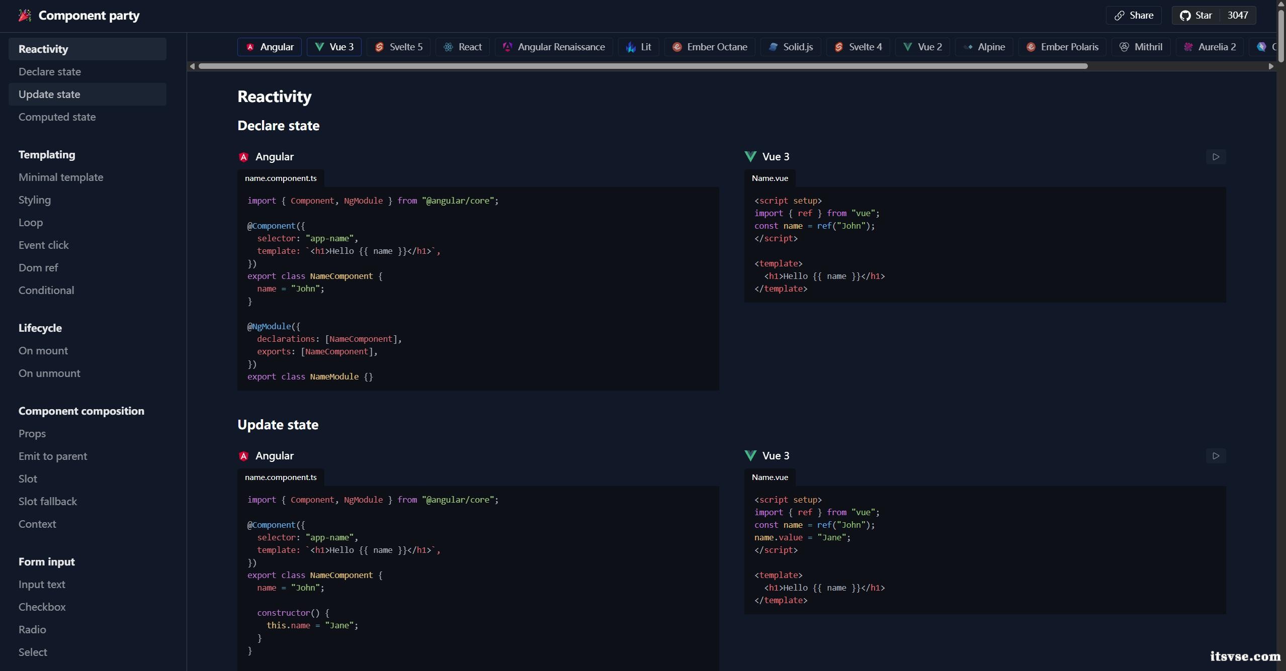Toggle the Lit framework filter
Image resolution: width=1286 pixels, height=671 pixels.
[638, 47]
